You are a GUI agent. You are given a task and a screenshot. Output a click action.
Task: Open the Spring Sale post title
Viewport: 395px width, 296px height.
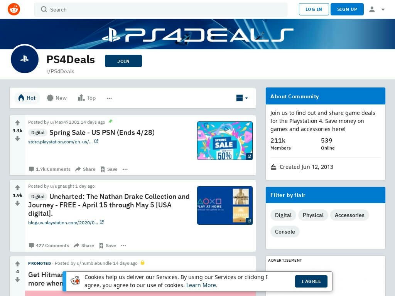coord(102,133)
